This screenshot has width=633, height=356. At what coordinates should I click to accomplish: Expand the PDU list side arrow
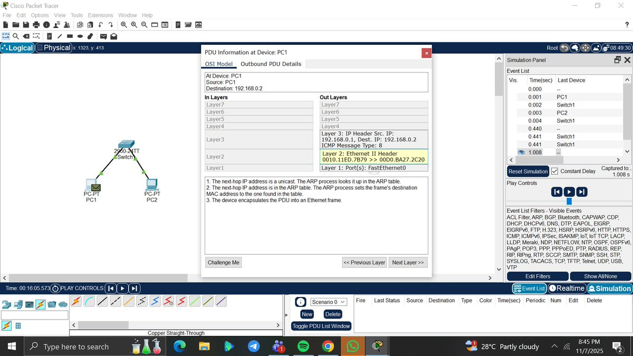[x=286, y=315]
